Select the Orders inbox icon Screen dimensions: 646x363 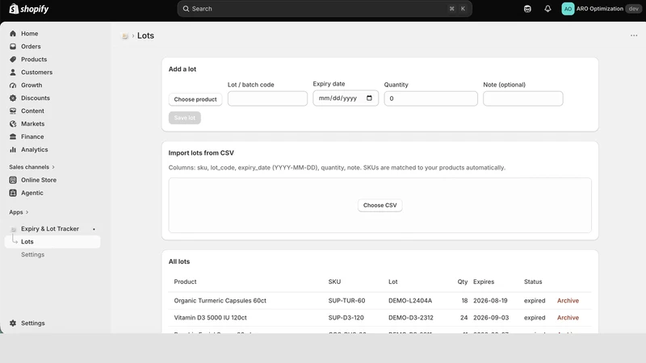13,47
